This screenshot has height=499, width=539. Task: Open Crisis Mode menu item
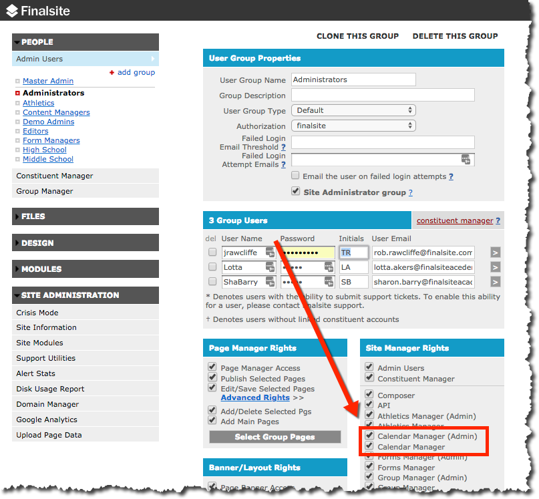coord(85,313)
